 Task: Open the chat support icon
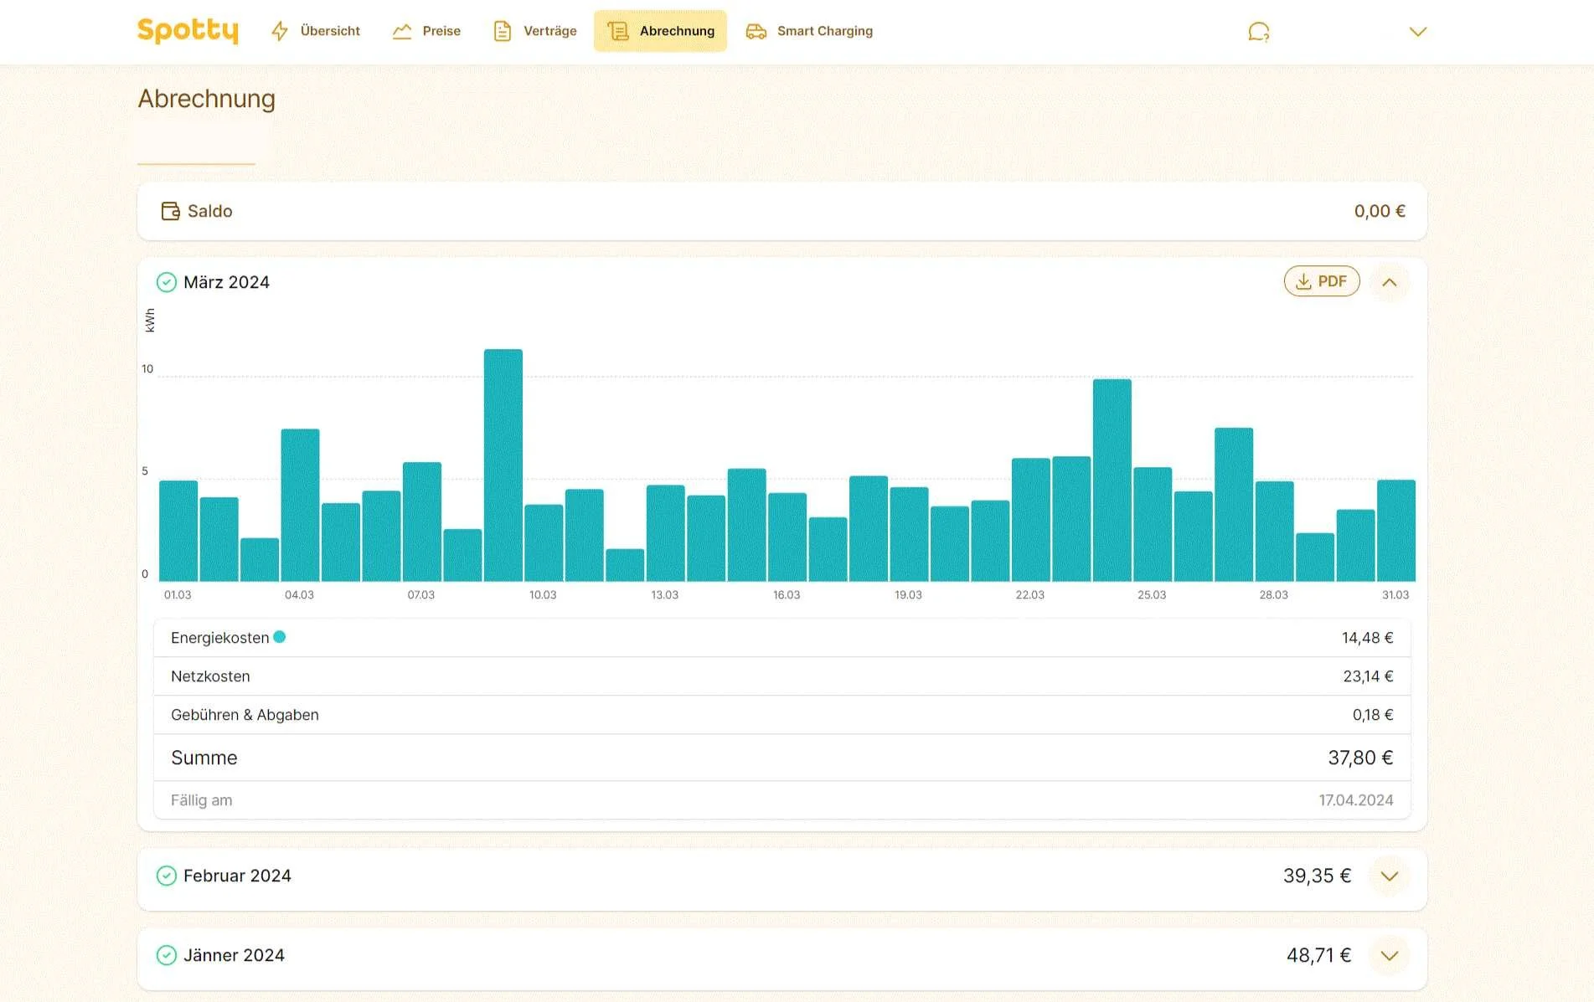(1258, 32)
